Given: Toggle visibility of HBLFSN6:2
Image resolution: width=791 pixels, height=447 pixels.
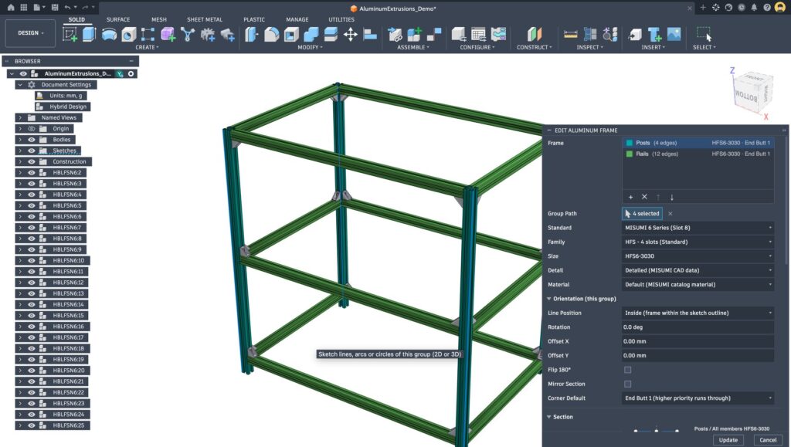Looking at the screenshot, I should [31, 173].
